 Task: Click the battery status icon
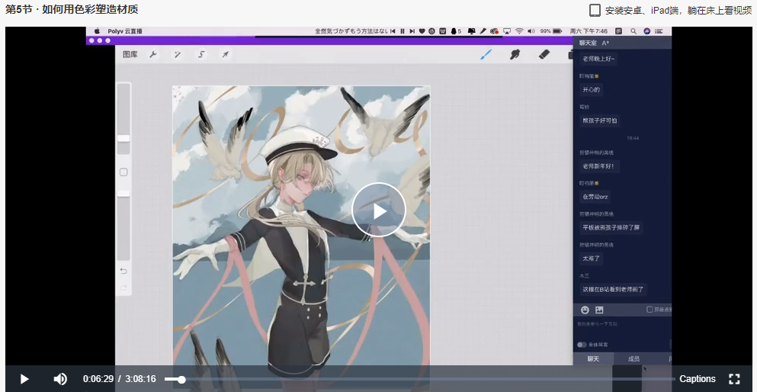[557, 31]
